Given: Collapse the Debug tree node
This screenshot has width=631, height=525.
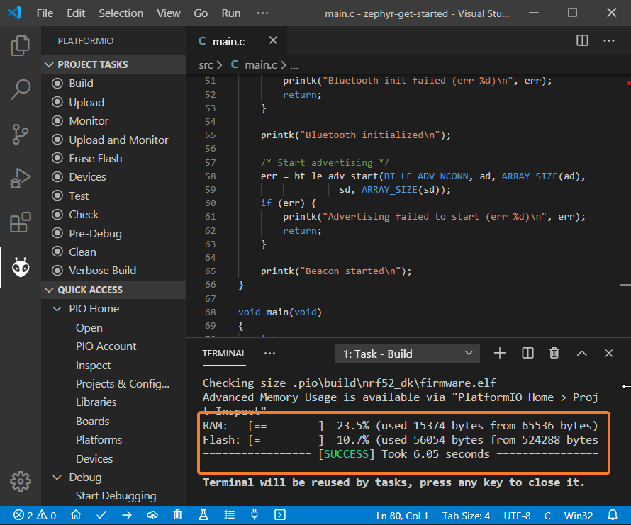Looking at the screenshot, I should (57, 477).
